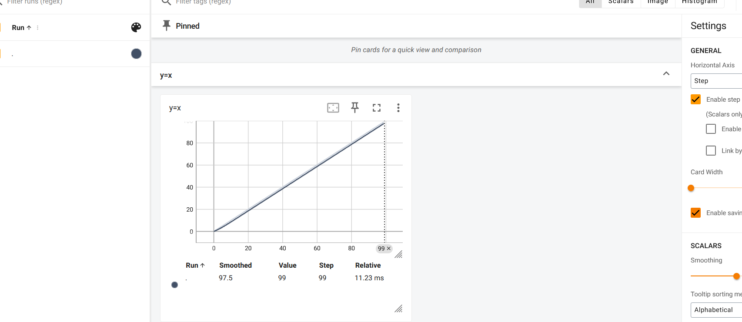Open the Horizontal Axis Step dropdown

716,81
